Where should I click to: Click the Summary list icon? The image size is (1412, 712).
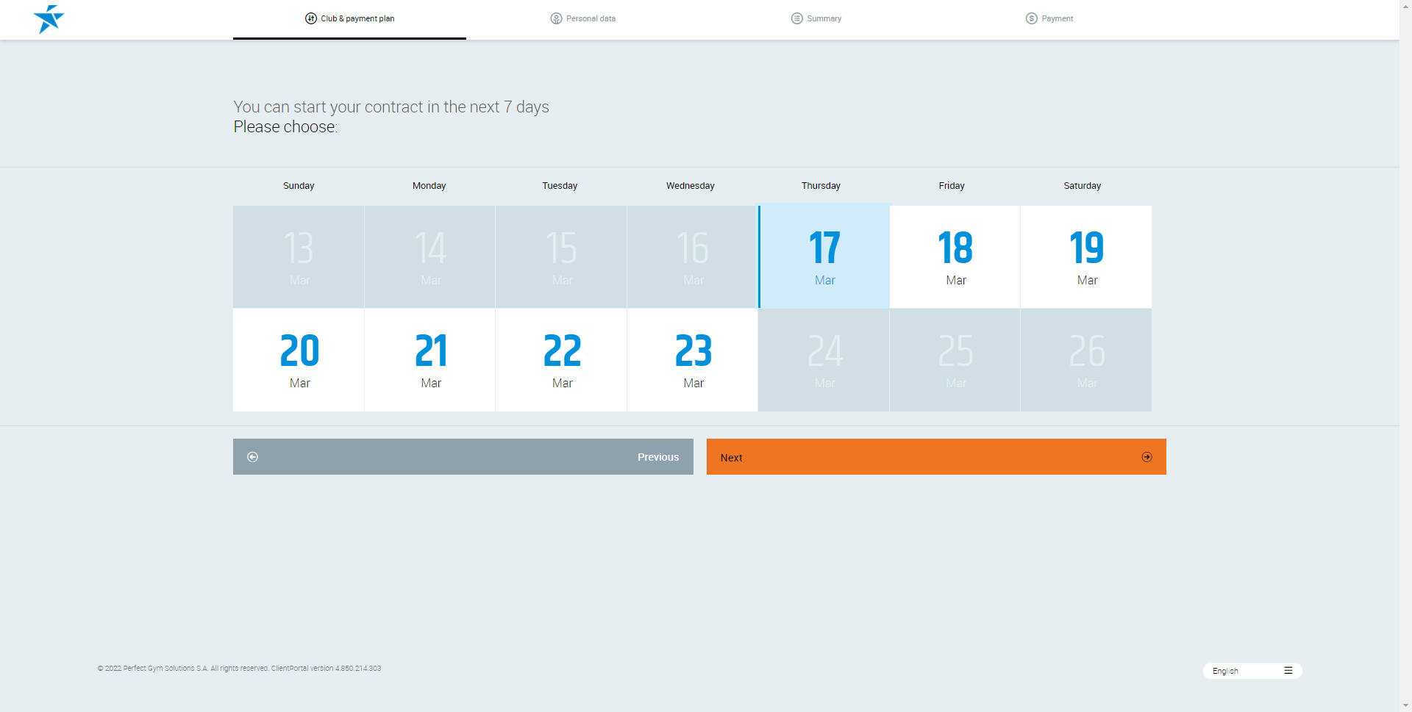pos(796,18)
